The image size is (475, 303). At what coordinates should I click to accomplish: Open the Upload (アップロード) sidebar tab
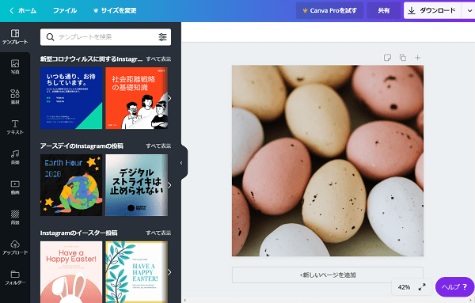pyautogui.click(x=15, y=248)
